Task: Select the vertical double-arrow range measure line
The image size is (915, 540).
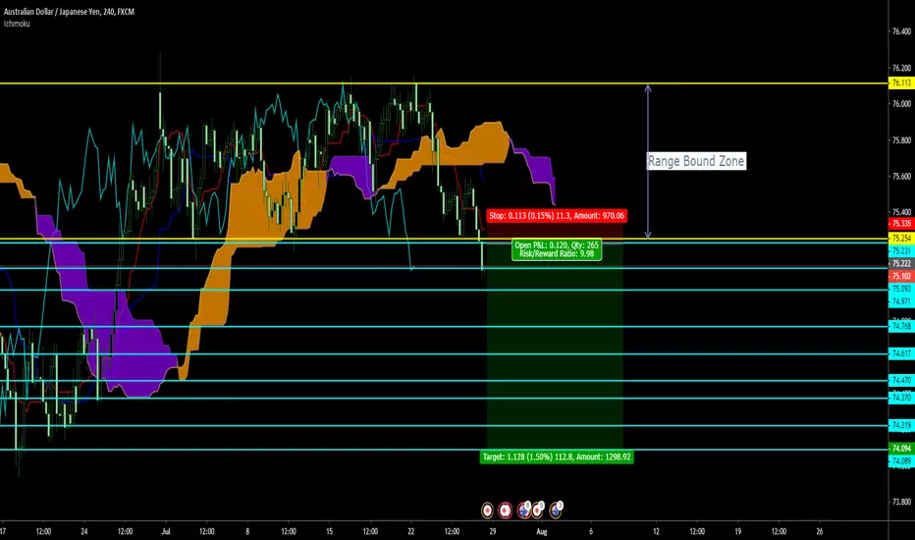Action: (648, 161)
